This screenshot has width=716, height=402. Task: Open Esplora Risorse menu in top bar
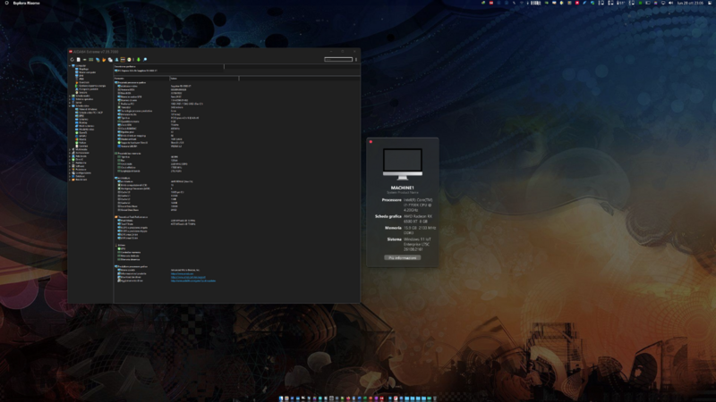[25, 4]
